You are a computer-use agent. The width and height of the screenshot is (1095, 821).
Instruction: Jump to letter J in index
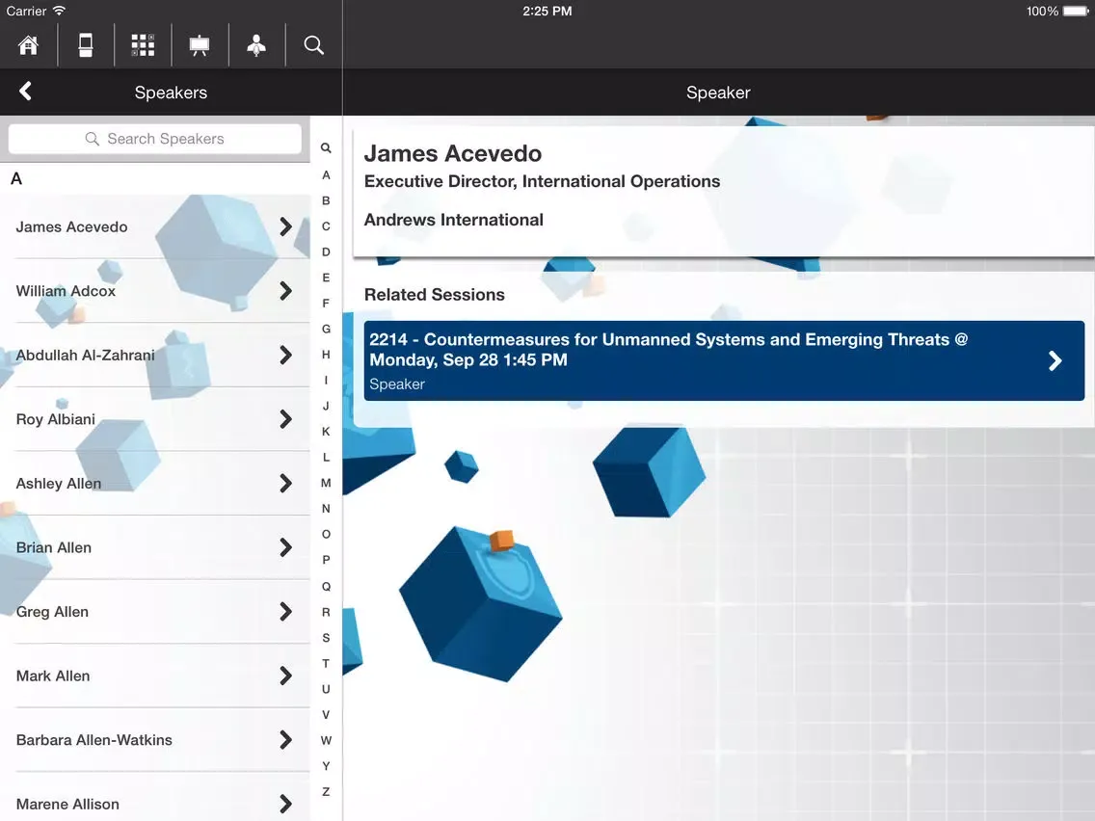[326, 407]
